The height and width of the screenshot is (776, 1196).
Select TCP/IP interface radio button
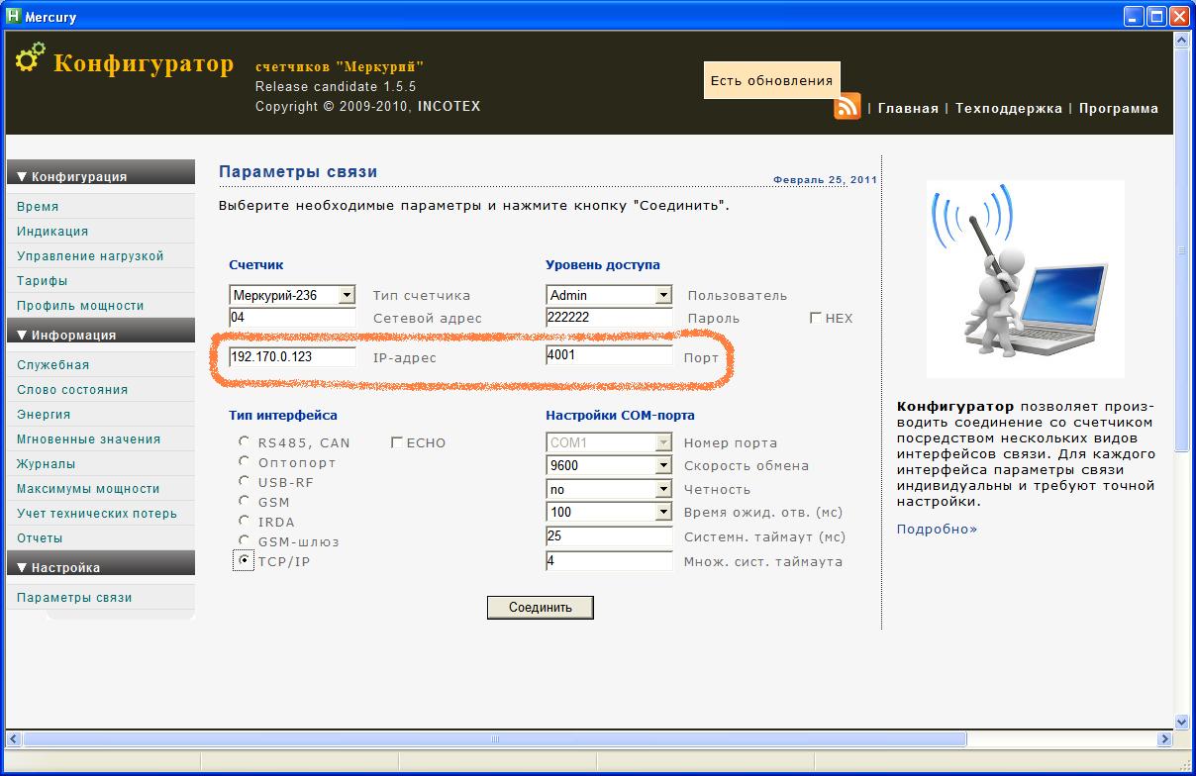pyautogui.click(x=244, y=560)
